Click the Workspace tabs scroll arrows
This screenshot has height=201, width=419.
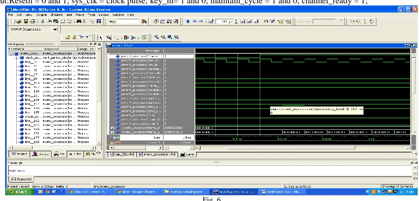point(98,153)
